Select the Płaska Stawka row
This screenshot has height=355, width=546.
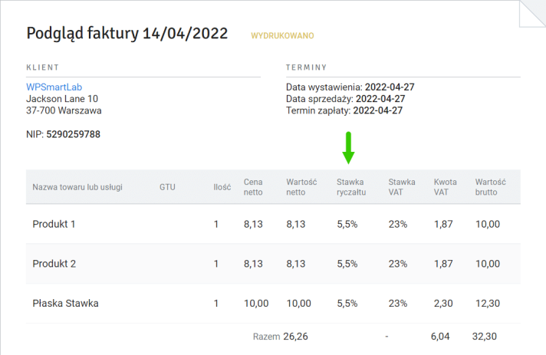pos(273,303)
